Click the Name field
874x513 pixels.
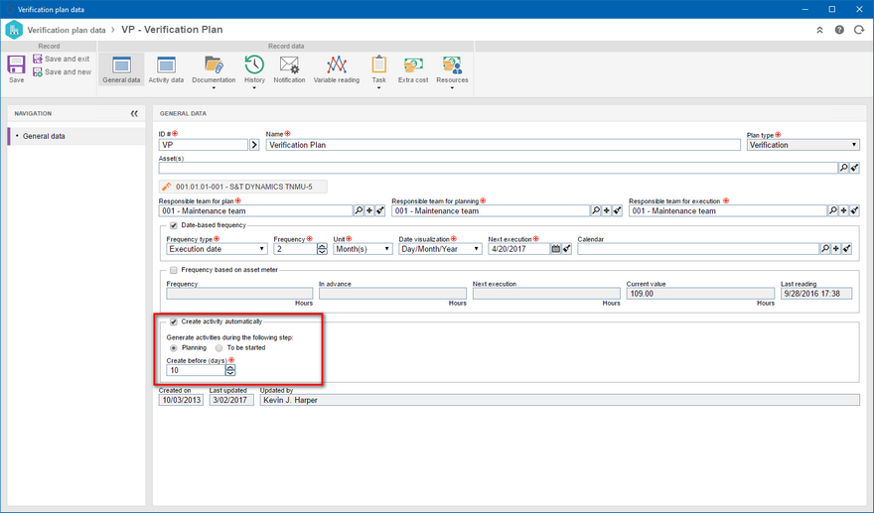(x=503, y=145)
